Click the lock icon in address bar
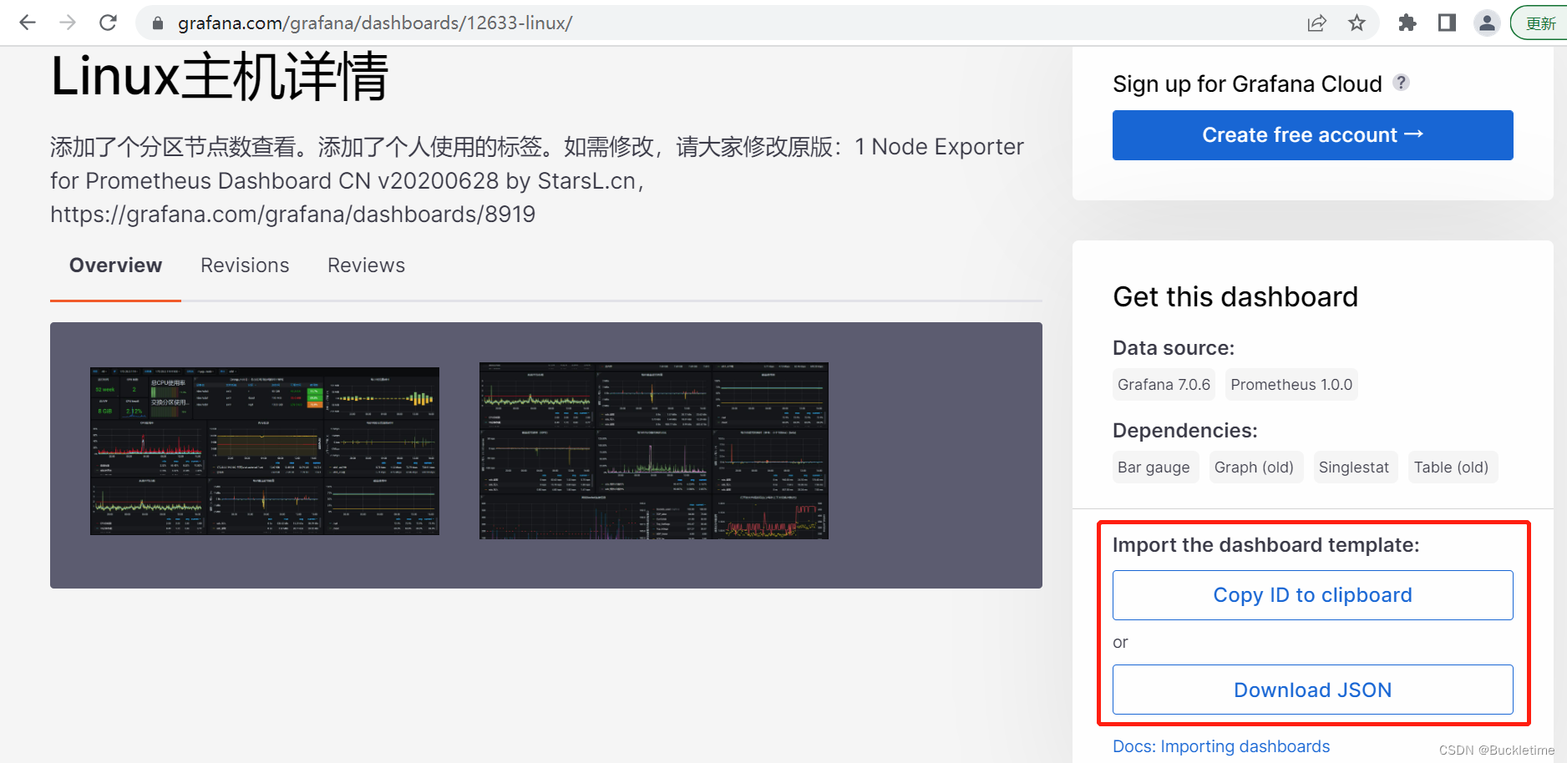The height and width of the screenshot is (763, 1567). (x=158, y=23)
